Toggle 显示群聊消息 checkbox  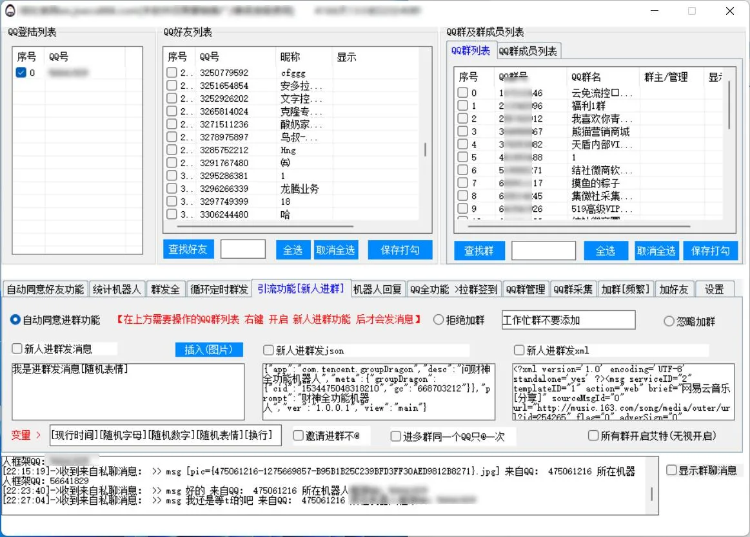pyautogui.click(x=671, y=471)
